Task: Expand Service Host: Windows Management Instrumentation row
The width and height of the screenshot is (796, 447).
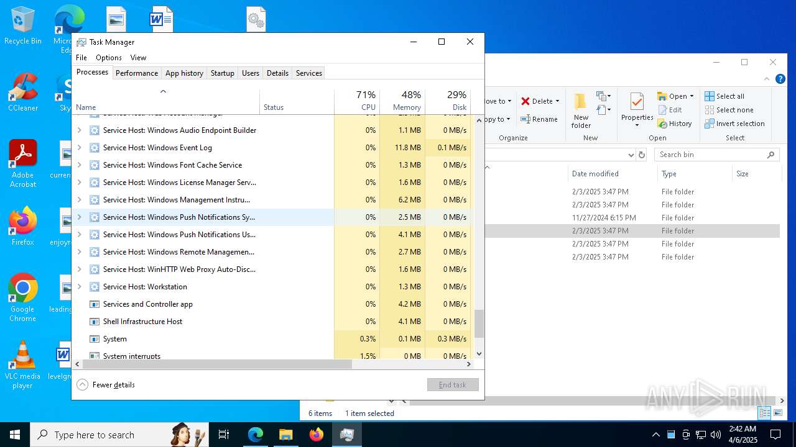Action: [79, 200]
